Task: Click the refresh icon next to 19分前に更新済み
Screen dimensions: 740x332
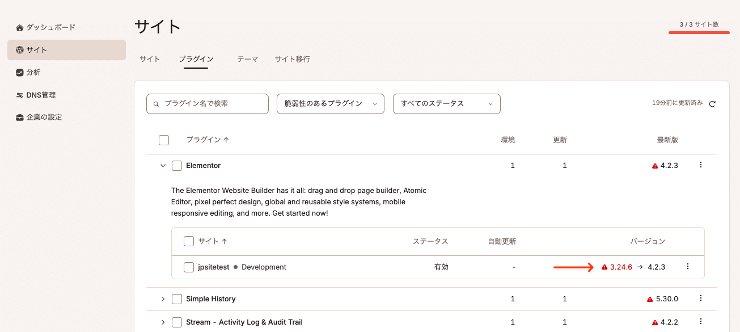Action: pos(712,104)
